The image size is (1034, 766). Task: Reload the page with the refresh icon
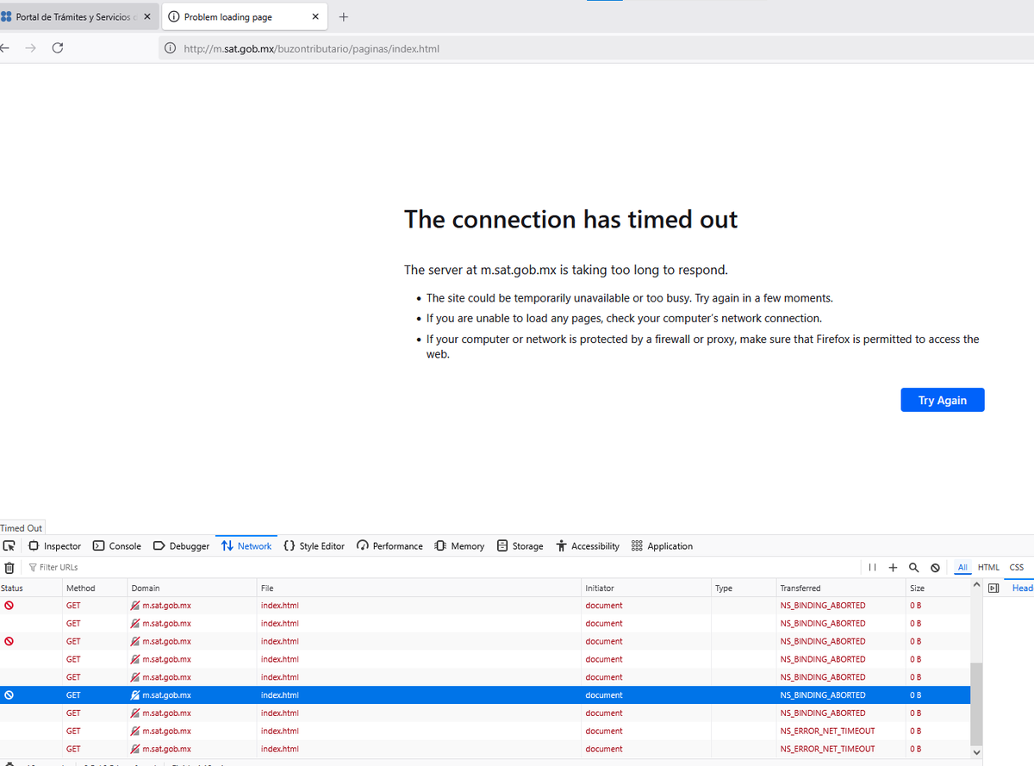click(58, 48)
